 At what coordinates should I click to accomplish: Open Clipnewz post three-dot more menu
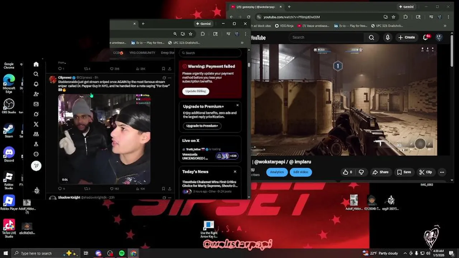(170, 78)
